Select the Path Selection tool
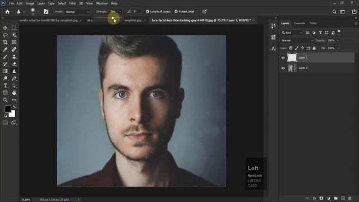Image resolution: width=359 pixels, height=202 pixels. click(x=14, y=86)
